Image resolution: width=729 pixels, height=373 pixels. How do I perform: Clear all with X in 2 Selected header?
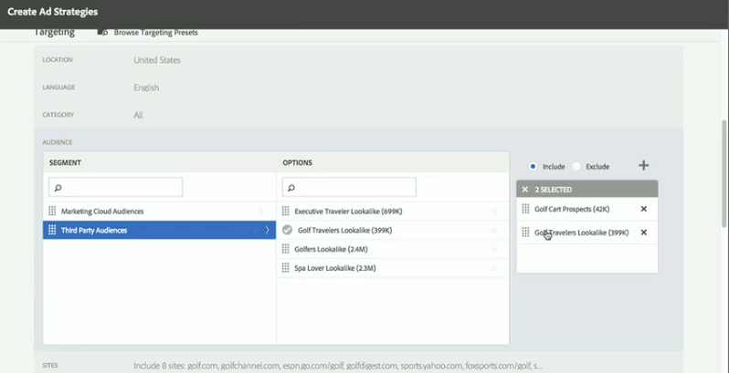(525, 190)
